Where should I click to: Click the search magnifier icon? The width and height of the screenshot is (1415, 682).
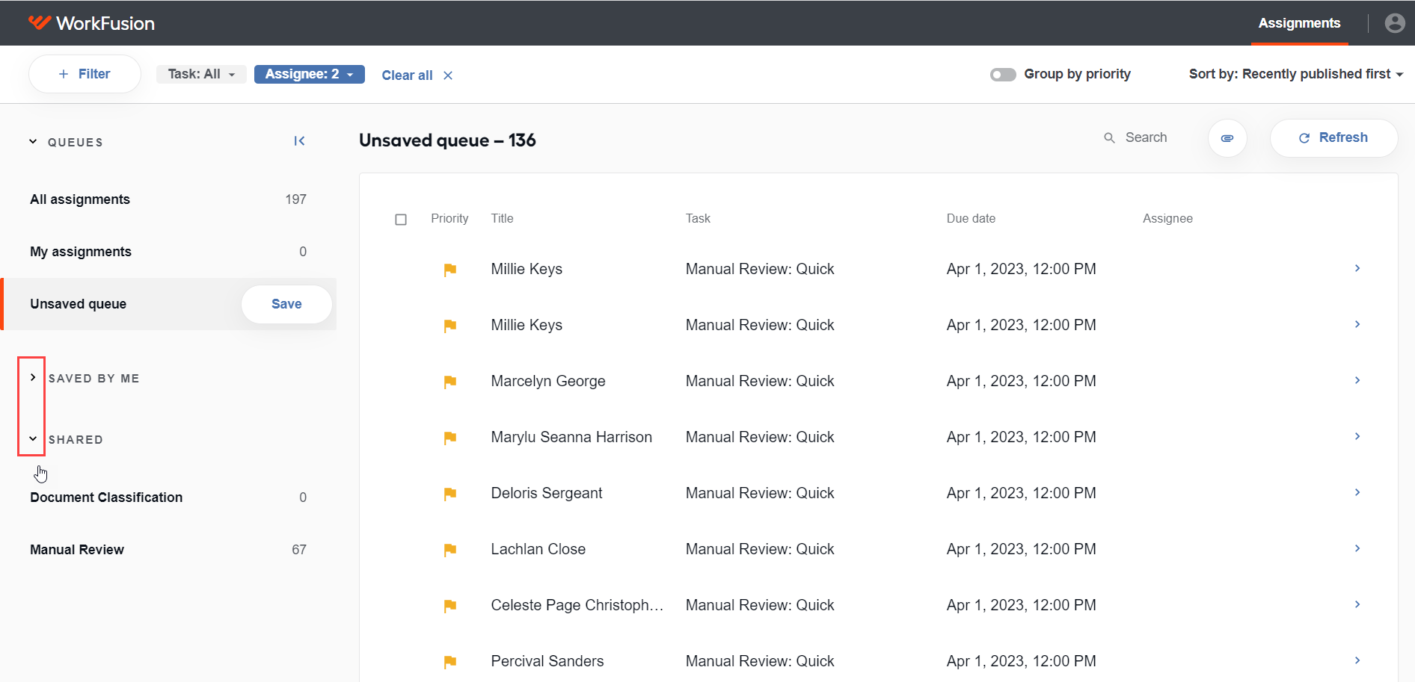tap(1110, 138)
